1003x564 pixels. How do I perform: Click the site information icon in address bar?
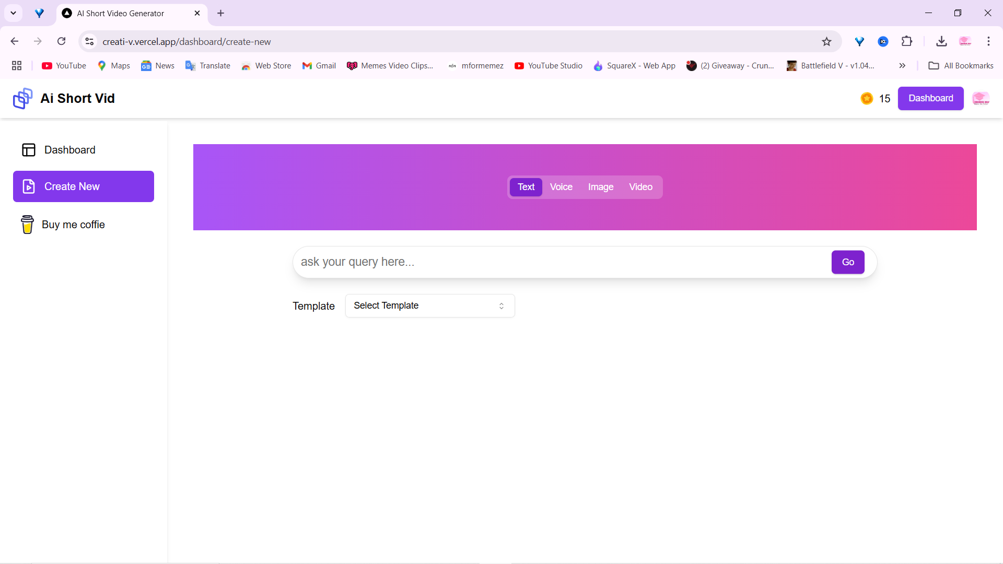90,42
